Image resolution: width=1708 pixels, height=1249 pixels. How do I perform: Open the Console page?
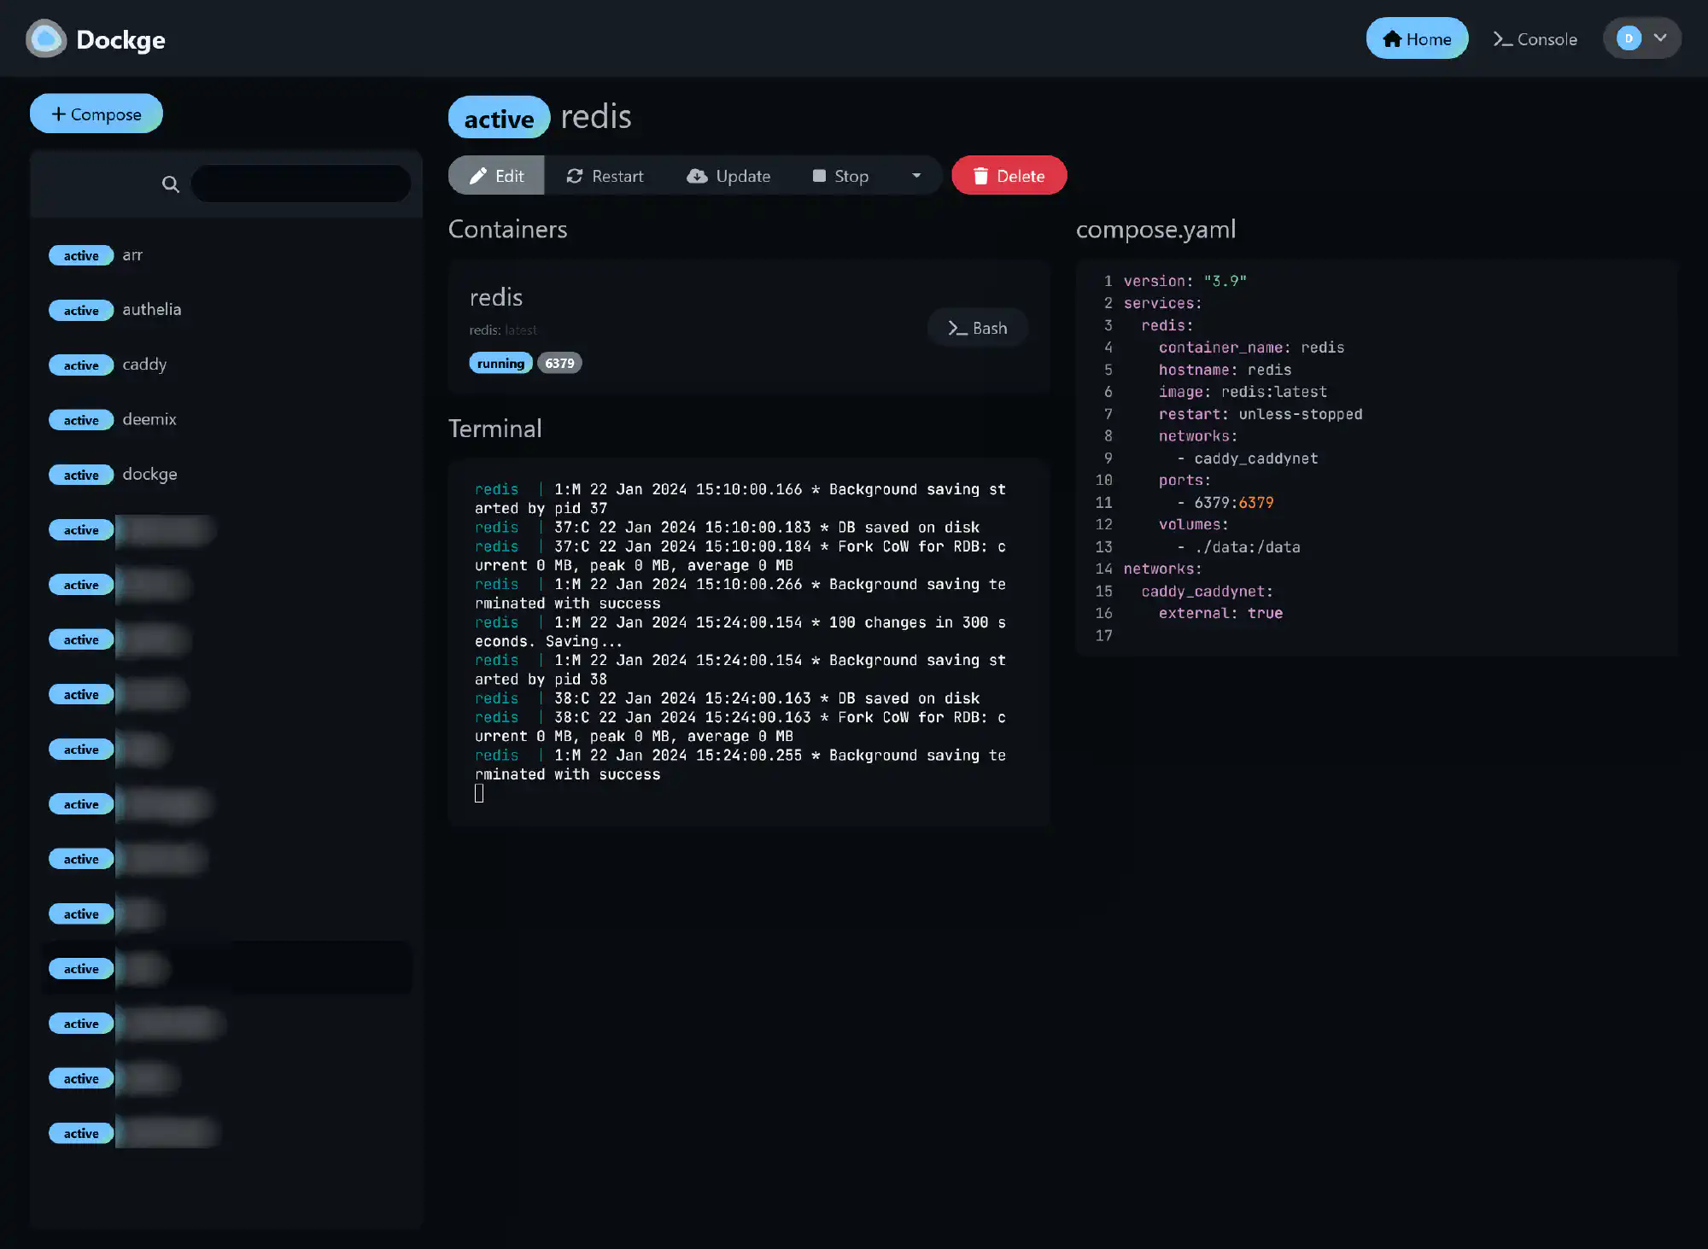point(1535,38)
